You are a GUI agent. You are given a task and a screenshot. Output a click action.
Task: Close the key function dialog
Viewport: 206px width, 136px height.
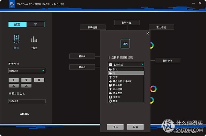click(x=148, y=33)
